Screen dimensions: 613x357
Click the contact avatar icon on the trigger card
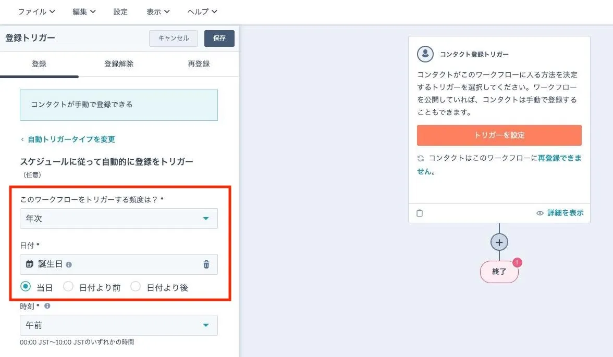click(x=425, y=54)
